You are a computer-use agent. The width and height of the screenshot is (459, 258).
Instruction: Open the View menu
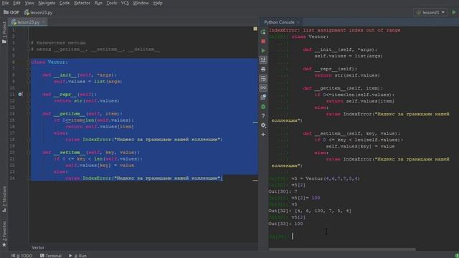click(x=29, y=3)
